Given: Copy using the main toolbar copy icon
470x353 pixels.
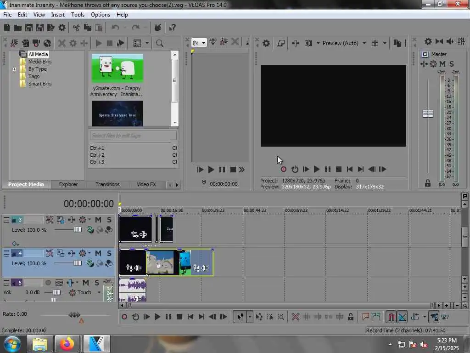Looking at the screenshot, I should point(88,28).
